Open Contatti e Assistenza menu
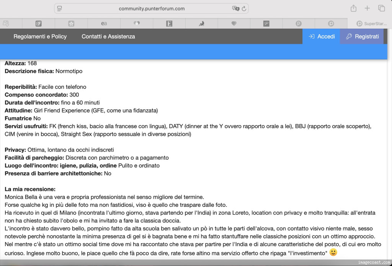 (x=108, y=37)
